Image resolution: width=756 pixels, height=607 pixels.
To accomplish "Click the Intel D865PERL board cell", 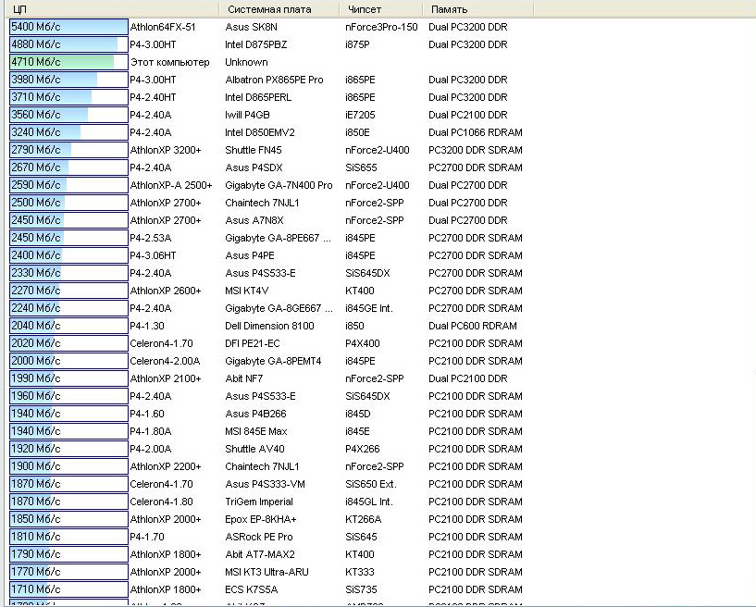I will pos(258,97).
